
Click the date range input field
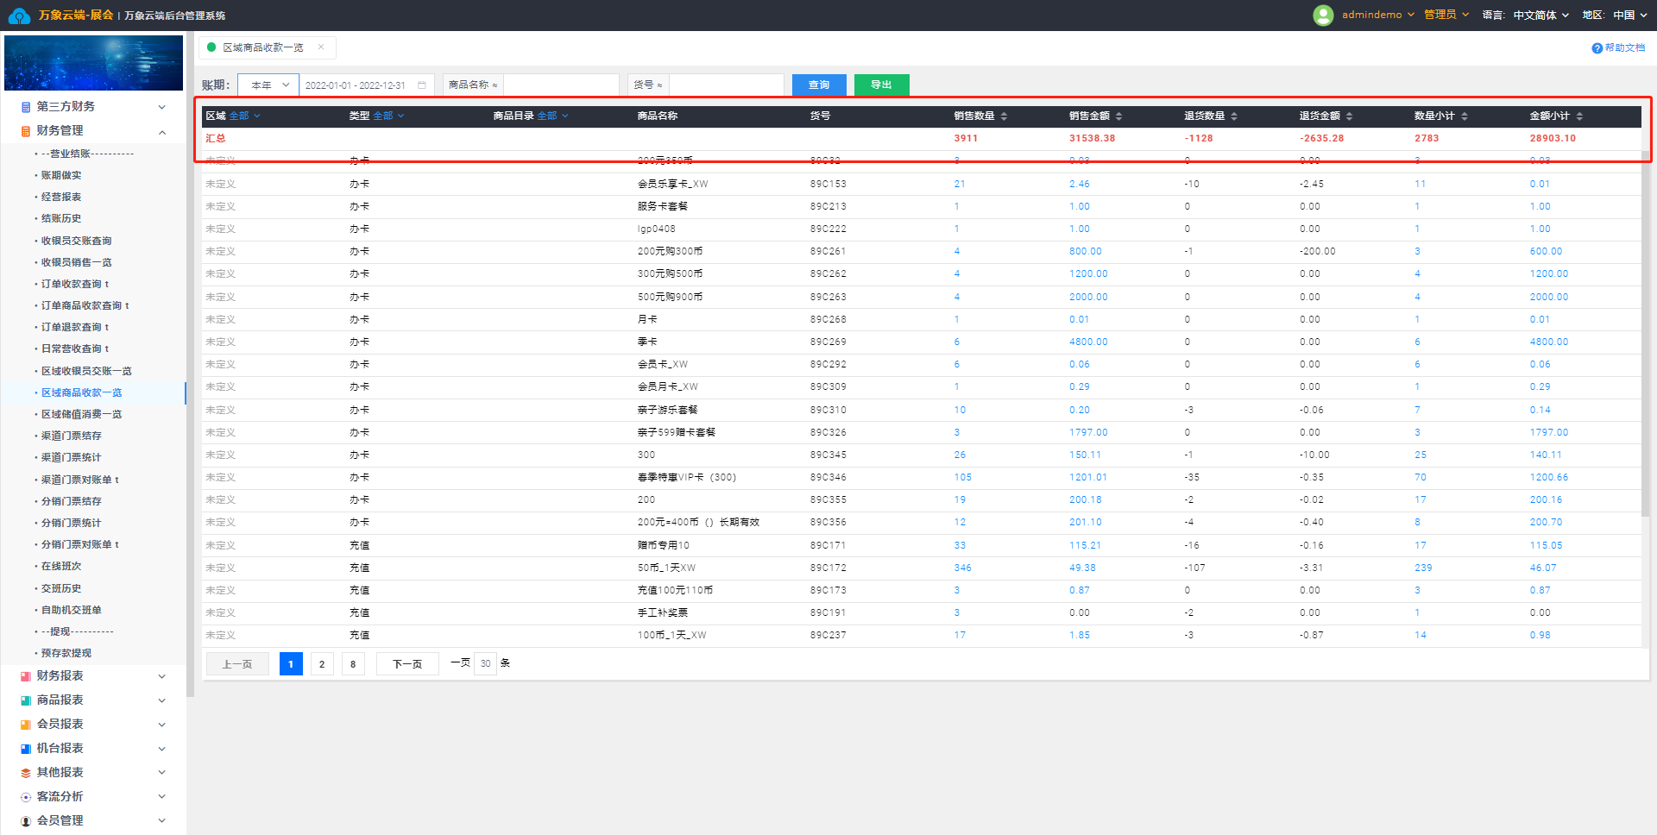[x=366, y=85]
